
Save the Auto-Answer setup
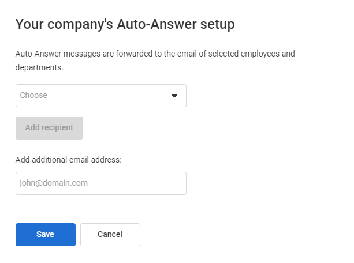pos(45,234)
